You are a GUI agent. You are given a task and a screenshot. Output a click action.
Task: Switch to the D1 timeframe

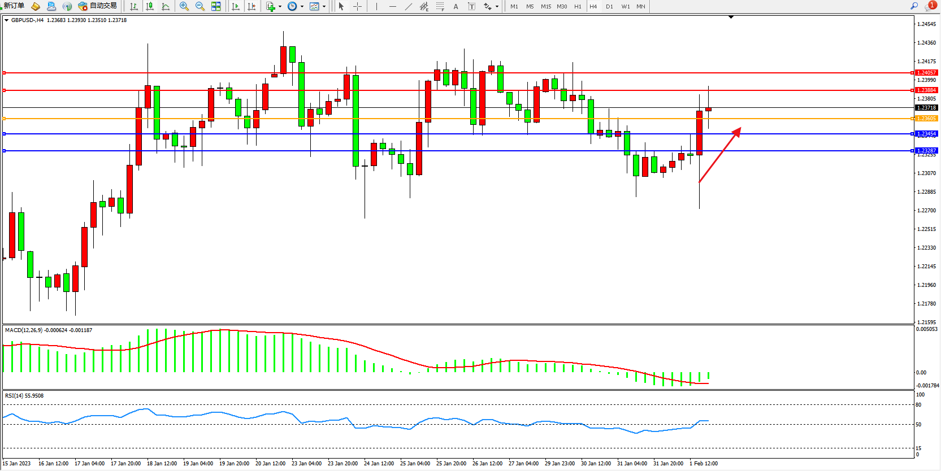(609, 7)
